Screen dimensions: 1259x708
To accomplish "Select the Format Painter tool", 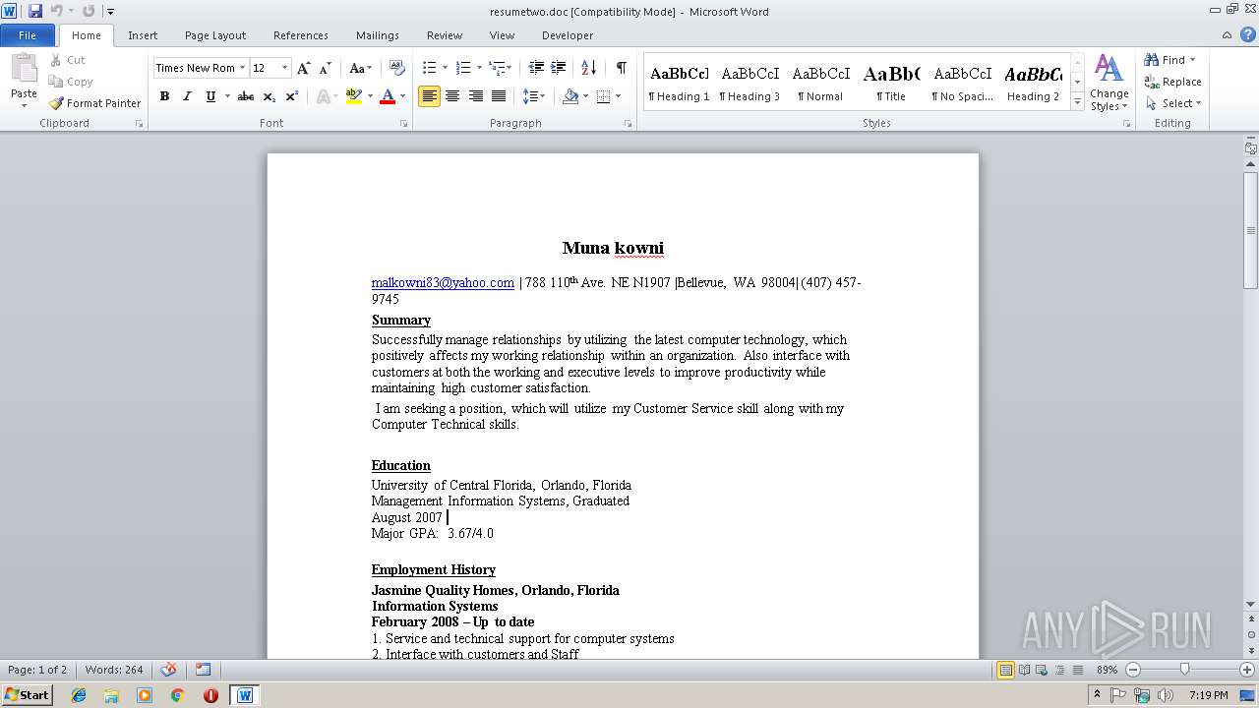I will point(94,103).
